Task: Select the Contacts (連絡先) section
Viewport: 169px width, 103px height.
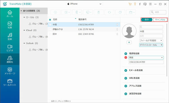Action: [x=10, y=59]
